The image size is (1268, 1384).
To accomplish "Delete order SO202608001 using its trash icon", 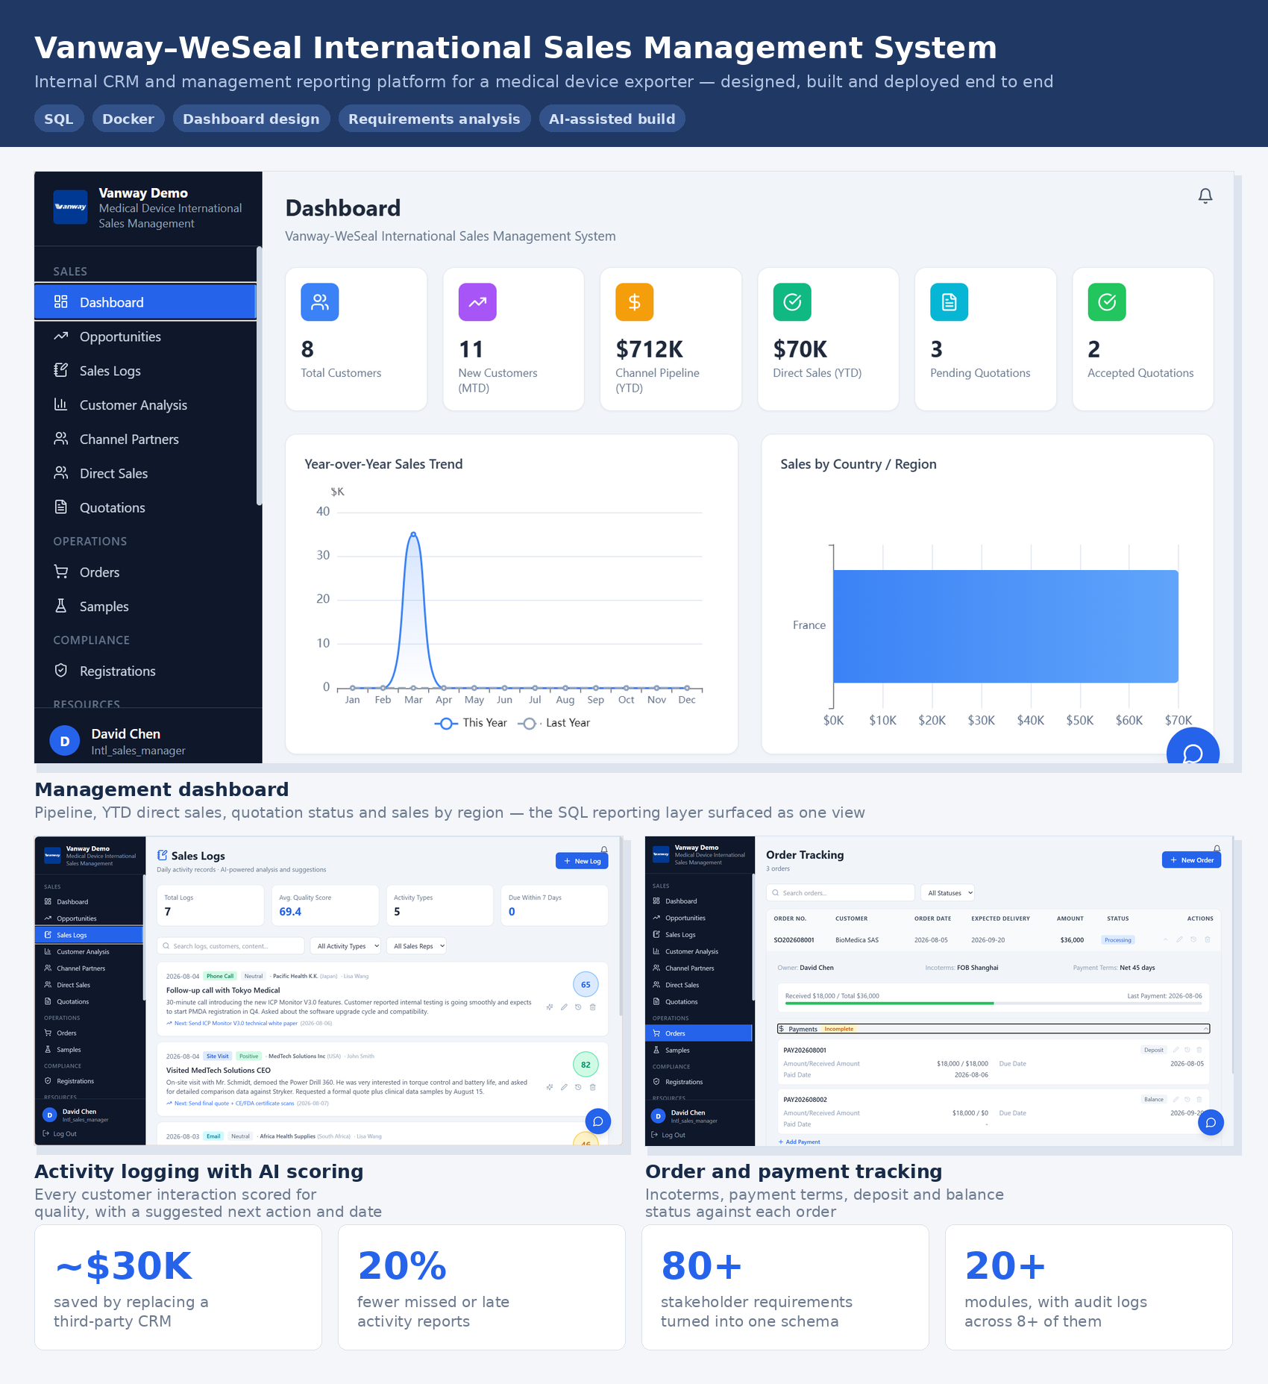I will (1208, 939).
